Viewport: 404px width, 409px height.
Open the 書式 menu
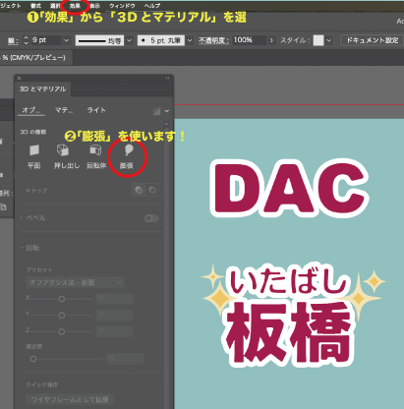pos(35,6)
